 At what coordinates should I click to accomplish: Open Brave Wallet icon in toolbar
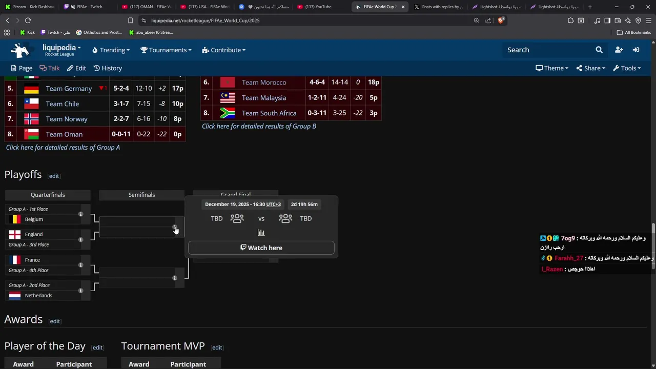tap(618, 20)
